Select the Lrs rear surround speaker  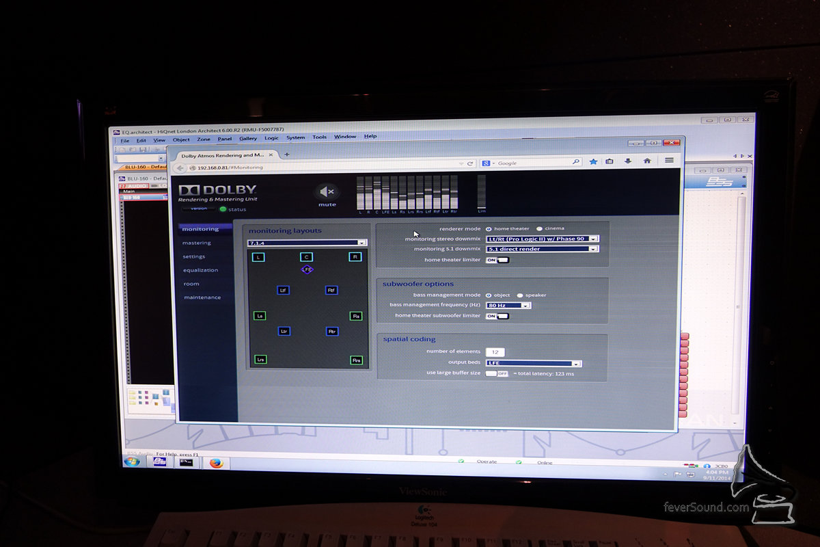[x=260, y=360]
